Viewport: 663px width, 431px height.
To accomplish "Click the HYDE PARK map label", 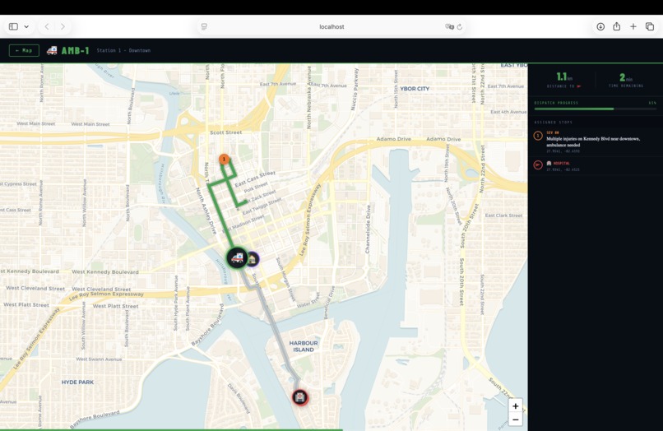I will 78,382.
